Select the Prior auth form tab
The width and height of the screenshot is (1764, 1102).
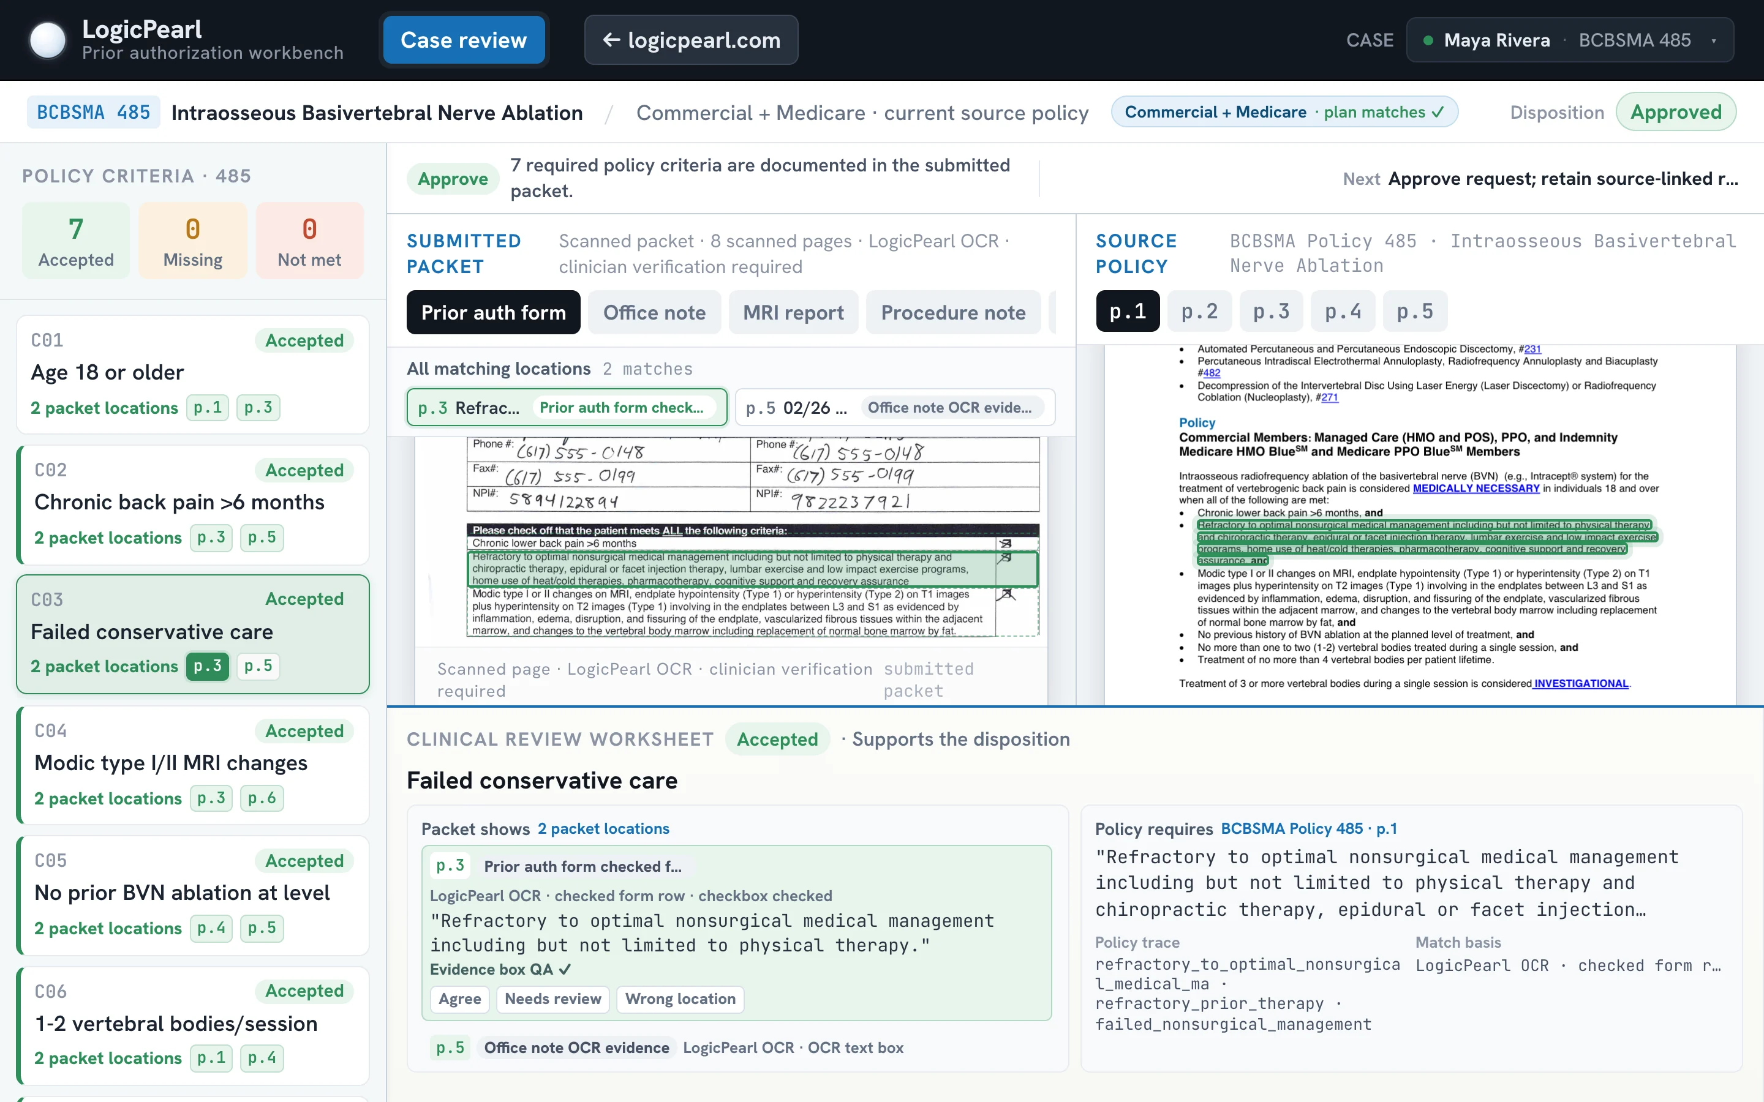click(x=494, y=313)
